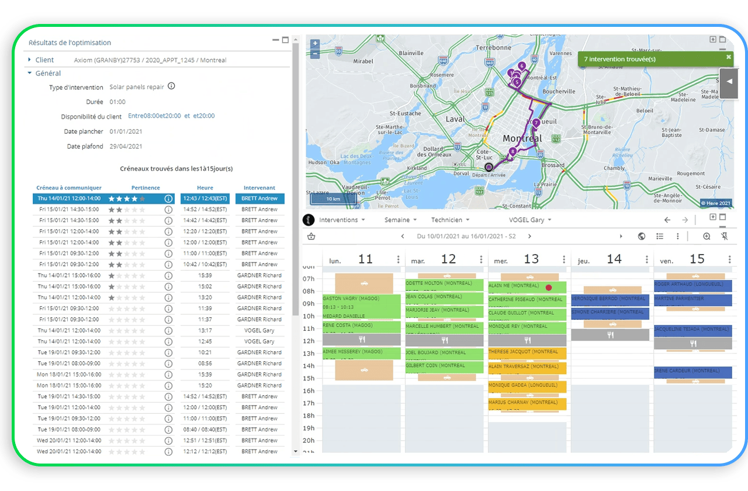Open the basket icon in planning toolbar
The image size is (748, 491).
[x=311, y=236]
